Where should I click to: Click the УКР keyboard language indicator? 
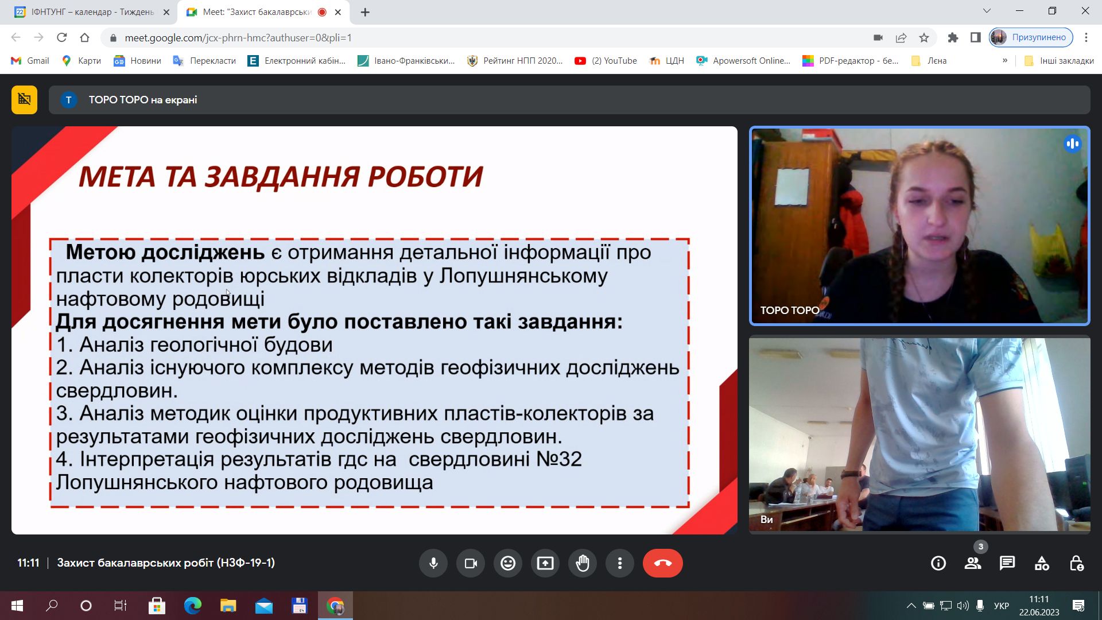(1000, 605)
